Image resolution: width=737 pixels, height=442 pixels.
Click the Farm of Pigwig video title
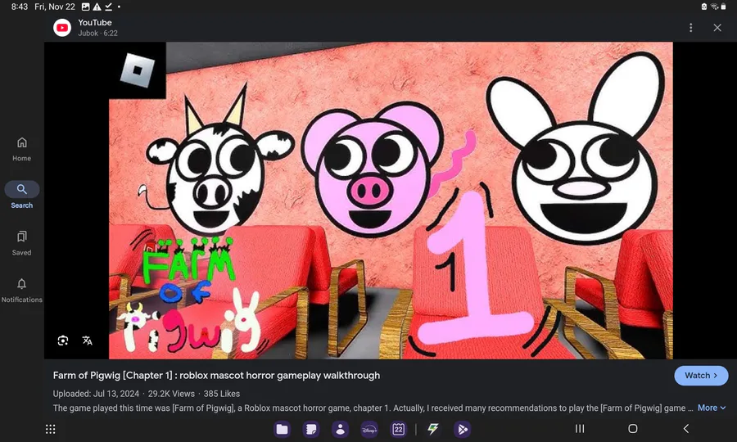pos(216,376)
